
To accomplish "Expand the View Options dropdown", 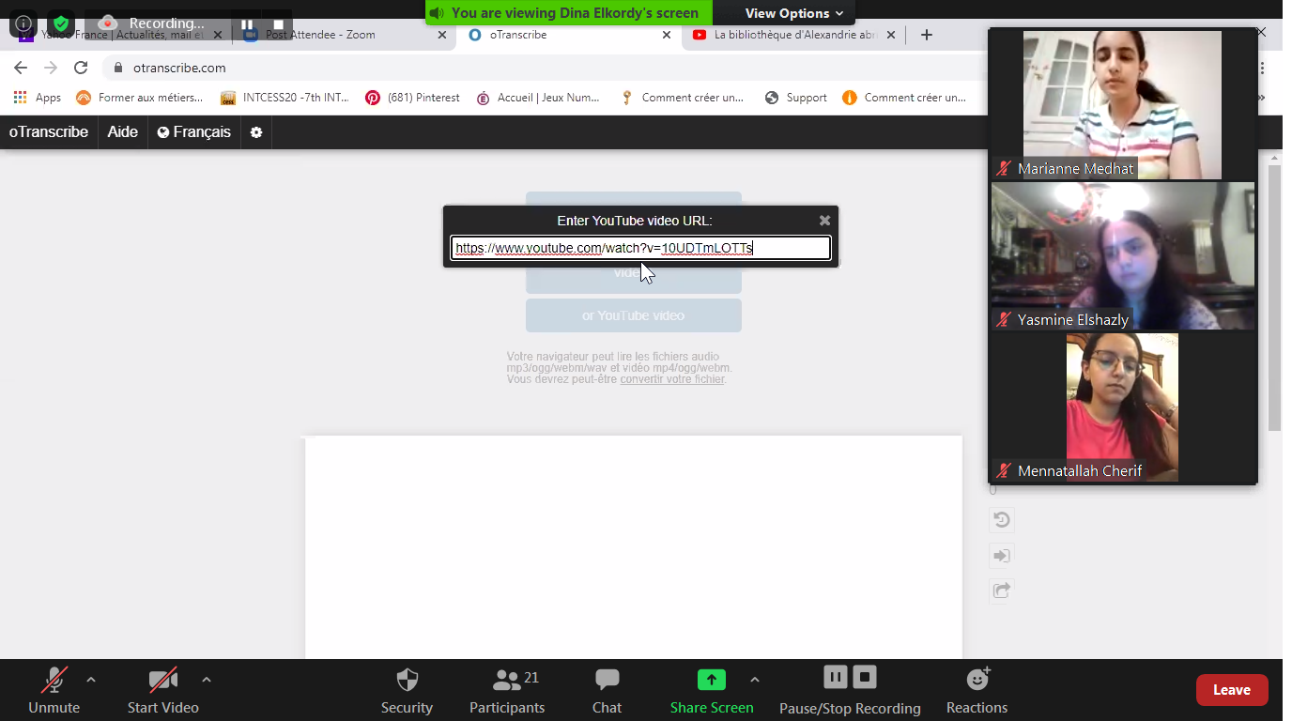I will click(x=793, y=13).
